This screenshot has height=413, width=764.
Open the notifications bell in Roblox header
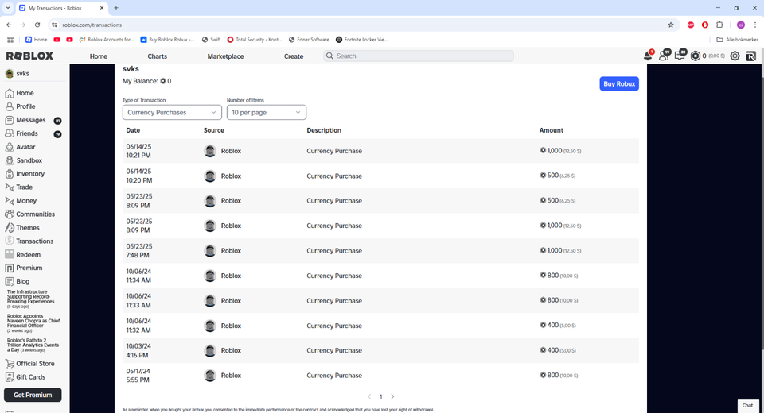coord(648,56)
